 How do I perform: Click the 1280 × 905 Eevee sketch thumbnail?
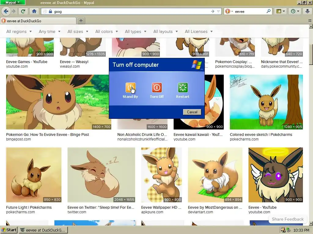tap(266, 102)
